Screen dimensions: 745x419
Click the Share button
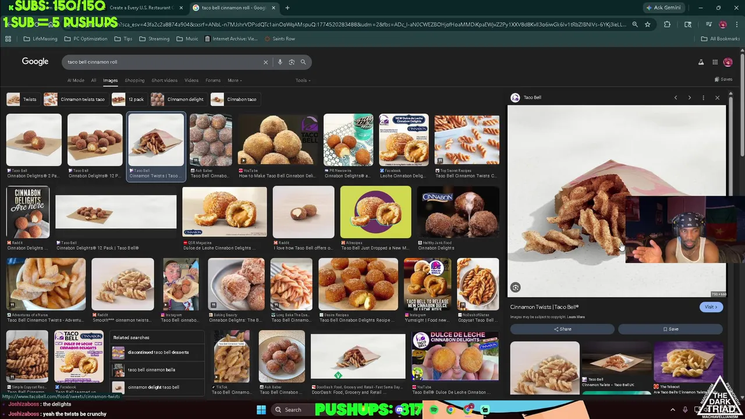[562, 329]
